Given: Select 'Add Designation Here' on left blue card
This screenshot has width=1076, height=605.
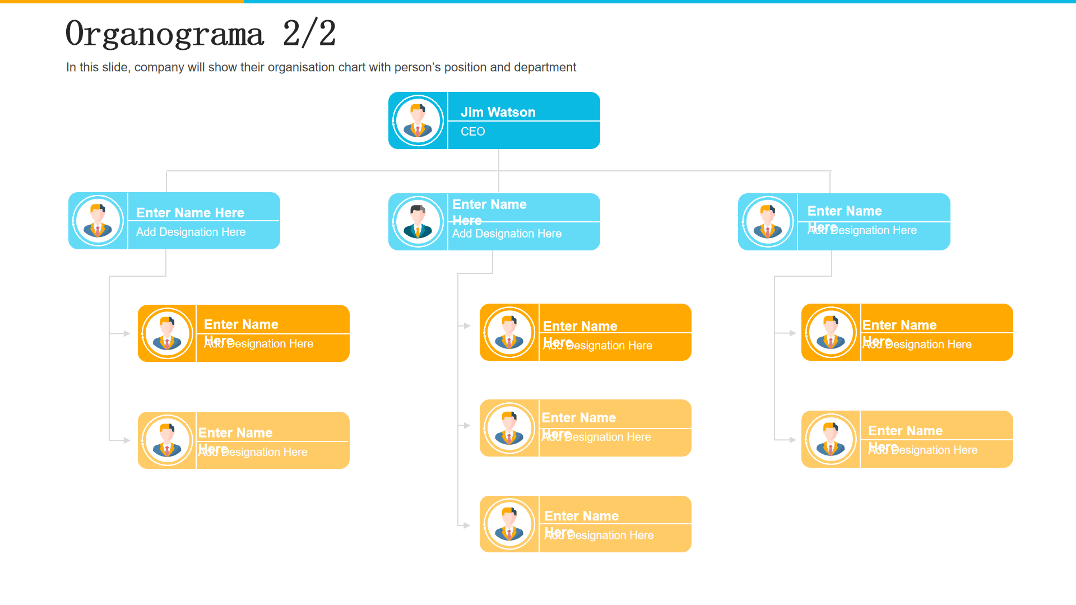Looking at the screenshot, I should [191, 232].
